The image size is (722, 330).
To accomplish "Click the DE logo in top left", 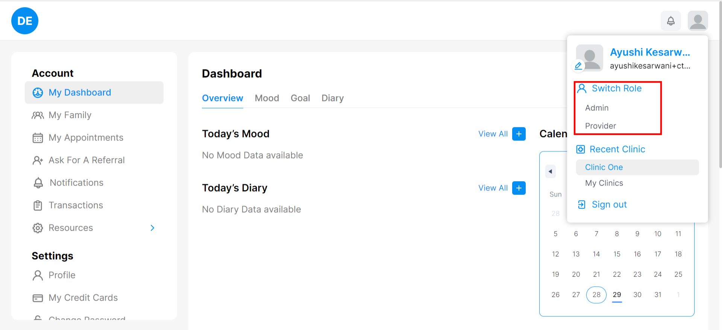I will coord(25,21).
